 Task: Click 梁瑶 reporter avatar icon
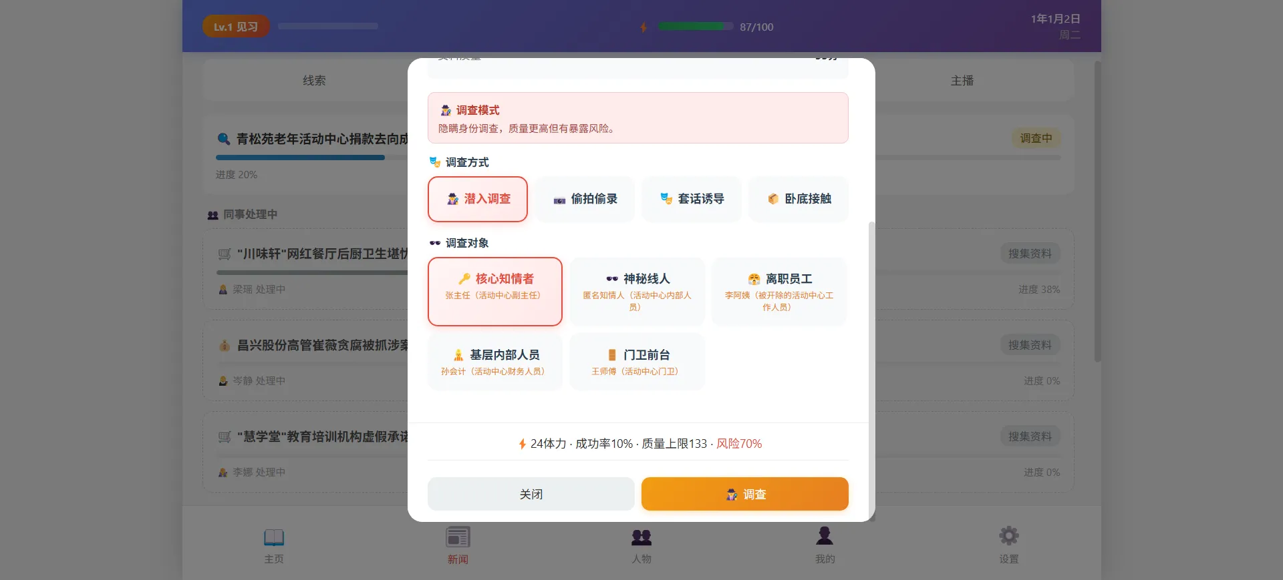click(223, 290)
